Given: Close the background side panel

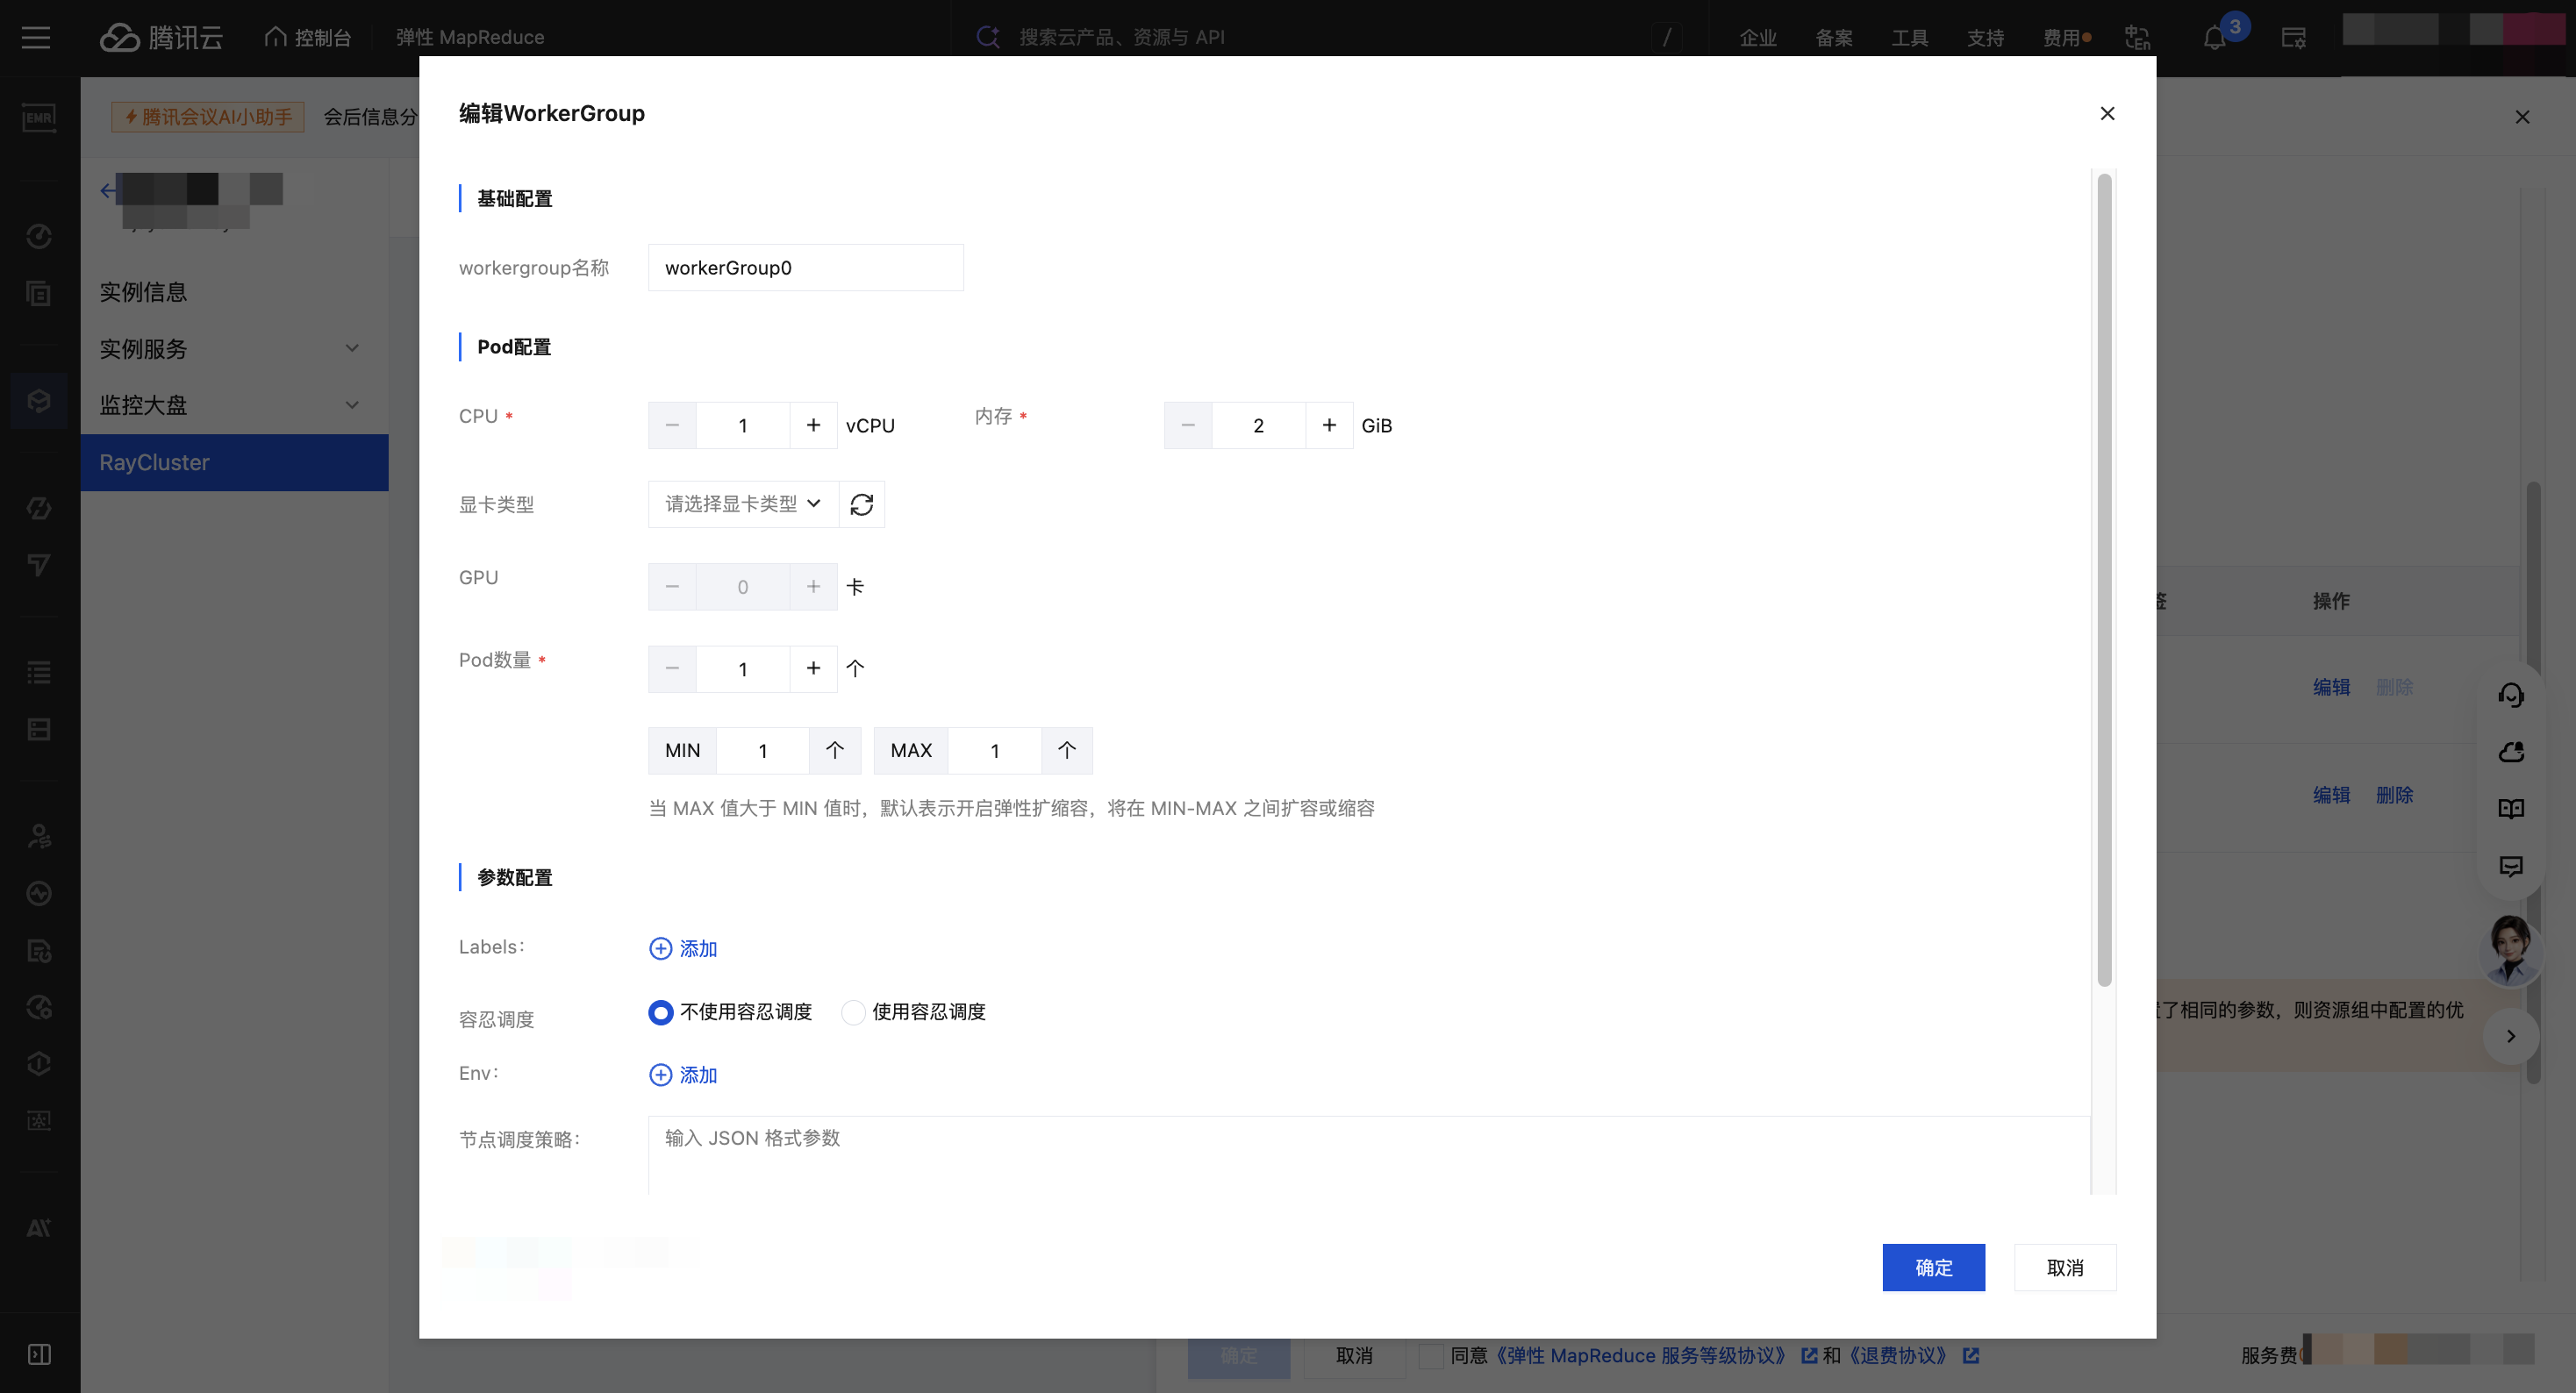Looking at the screenshot, I should 2522,117.
